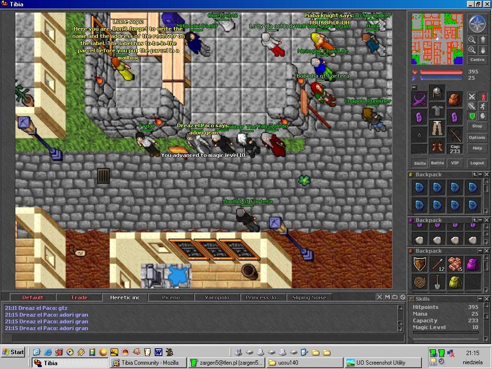Viewport: 492px width, 369px height.
Task: Minimize the Skills panel
Action: [x=480, y=299]
